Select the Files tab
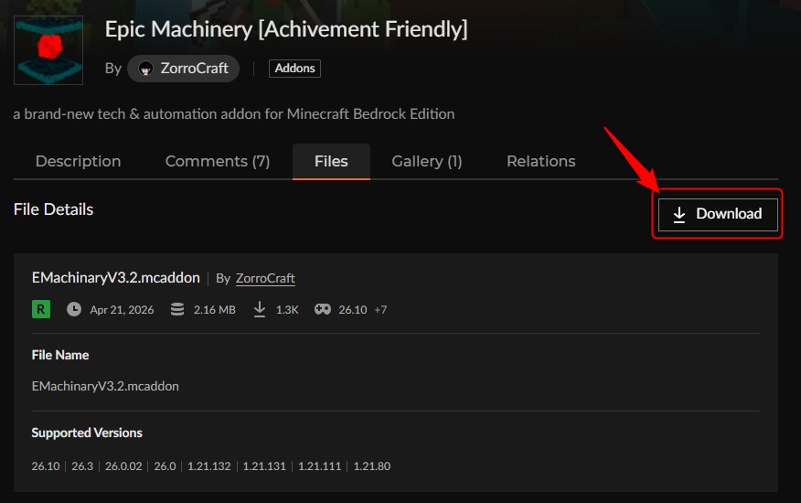Viewport: 801px width, 503px height. 331,161
